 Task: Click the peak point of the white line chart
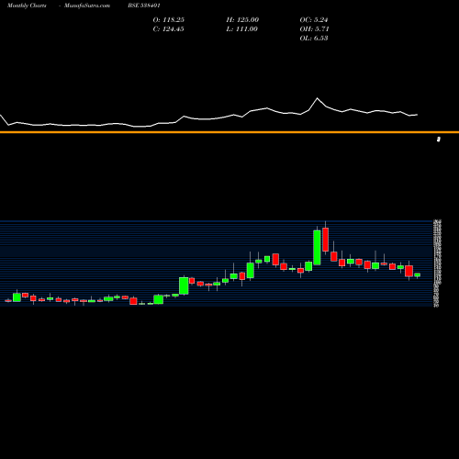(317, 98)
